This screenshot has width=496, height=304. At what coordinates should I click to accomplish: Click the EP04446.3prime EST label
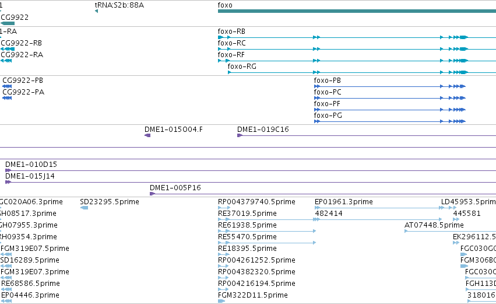(30, 295)
